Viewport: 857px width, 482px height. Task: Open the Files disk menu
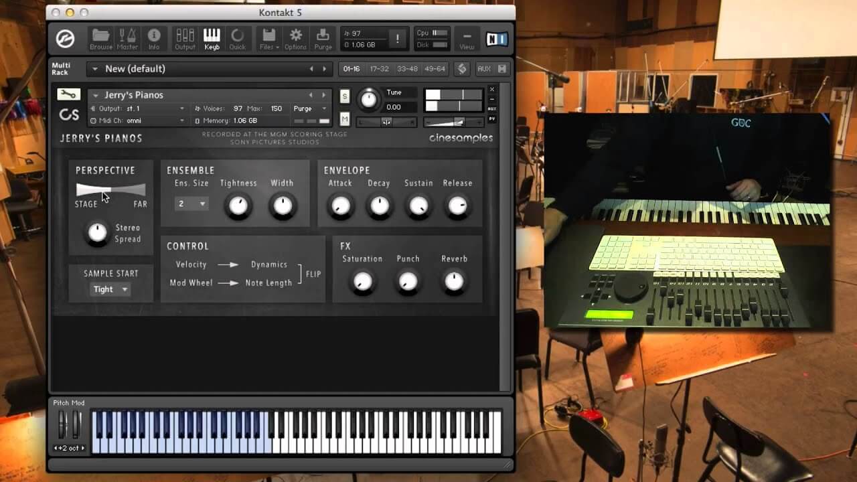tap(269, 39)
